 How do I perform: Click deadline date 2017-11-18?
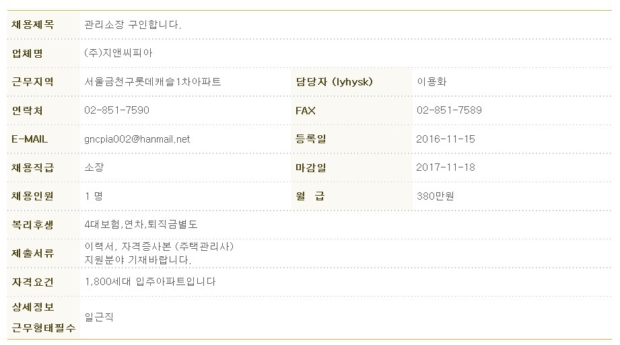[x=445, y=167]
